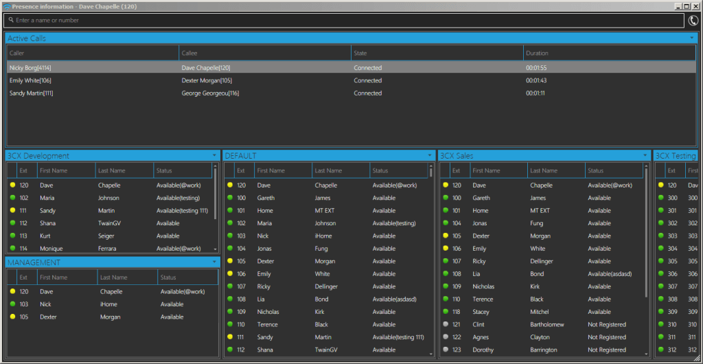Collapse the Active Calls panel arrow
The image size is (703, 364).
tap(692, 38)
